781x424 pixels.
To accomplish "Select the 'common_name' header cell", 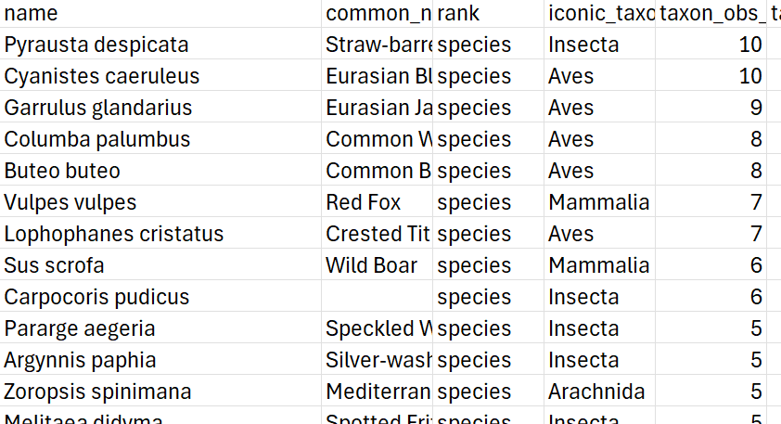I will (x=377, y=13).
